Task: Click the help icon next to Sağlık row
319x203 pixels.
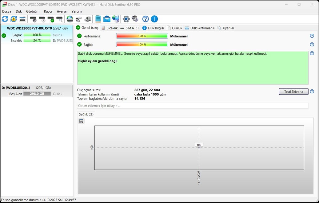Action: pyautogui.click(x=312, y=44)
